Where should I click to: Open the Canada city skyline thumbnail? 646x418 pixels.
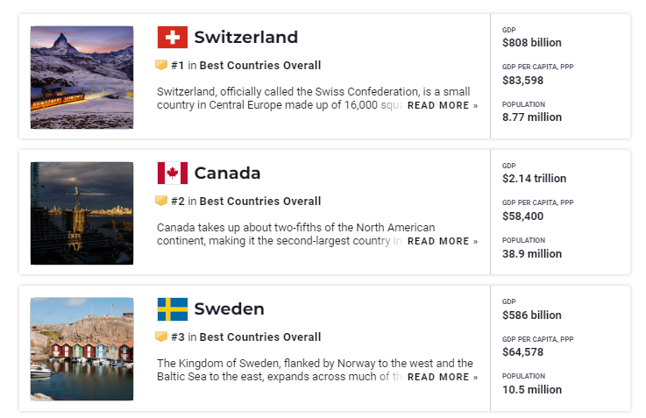(x=82, y=213)
